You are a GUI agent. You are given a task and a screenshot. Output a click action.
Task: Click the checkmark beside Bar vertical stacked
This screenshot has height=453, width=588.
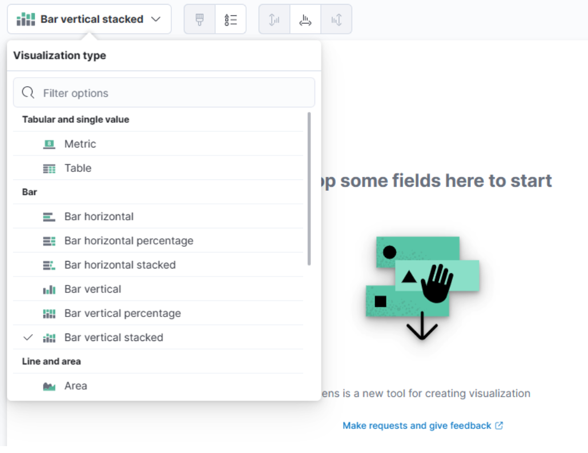point(28,337)
